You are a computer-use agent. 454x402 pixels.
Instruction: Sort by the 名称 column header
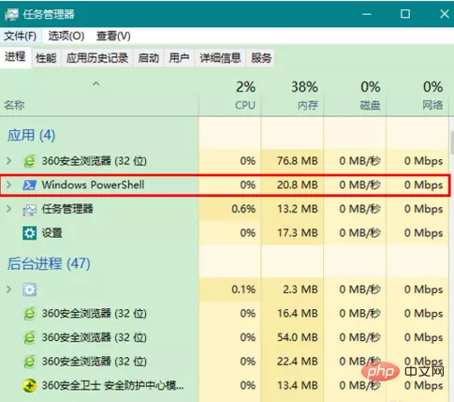coord(14,105)
